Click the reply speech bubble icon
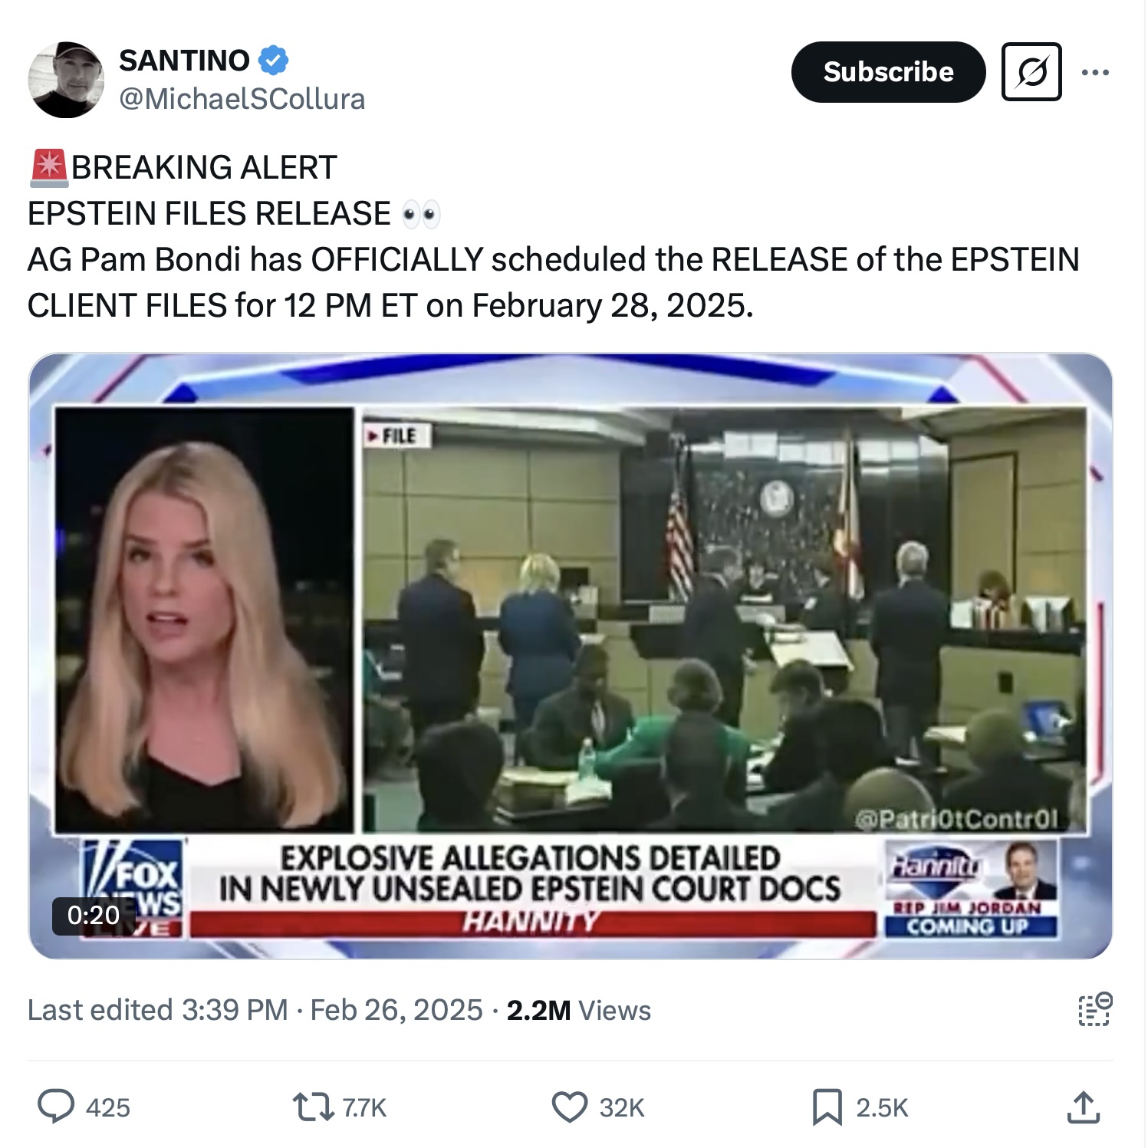The image size is (1148, 1148). pos(56,1107)
